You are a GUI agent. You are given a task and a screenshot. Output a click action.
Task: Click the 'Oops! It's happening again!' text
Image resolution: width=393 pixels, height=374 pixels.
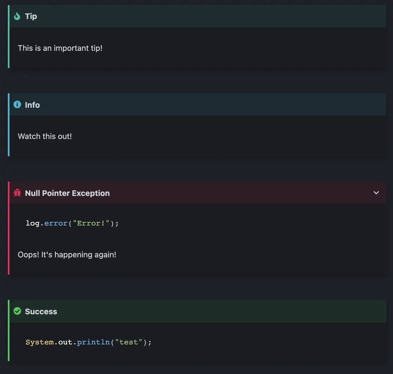pyautogui.click(x=67, y=255)
